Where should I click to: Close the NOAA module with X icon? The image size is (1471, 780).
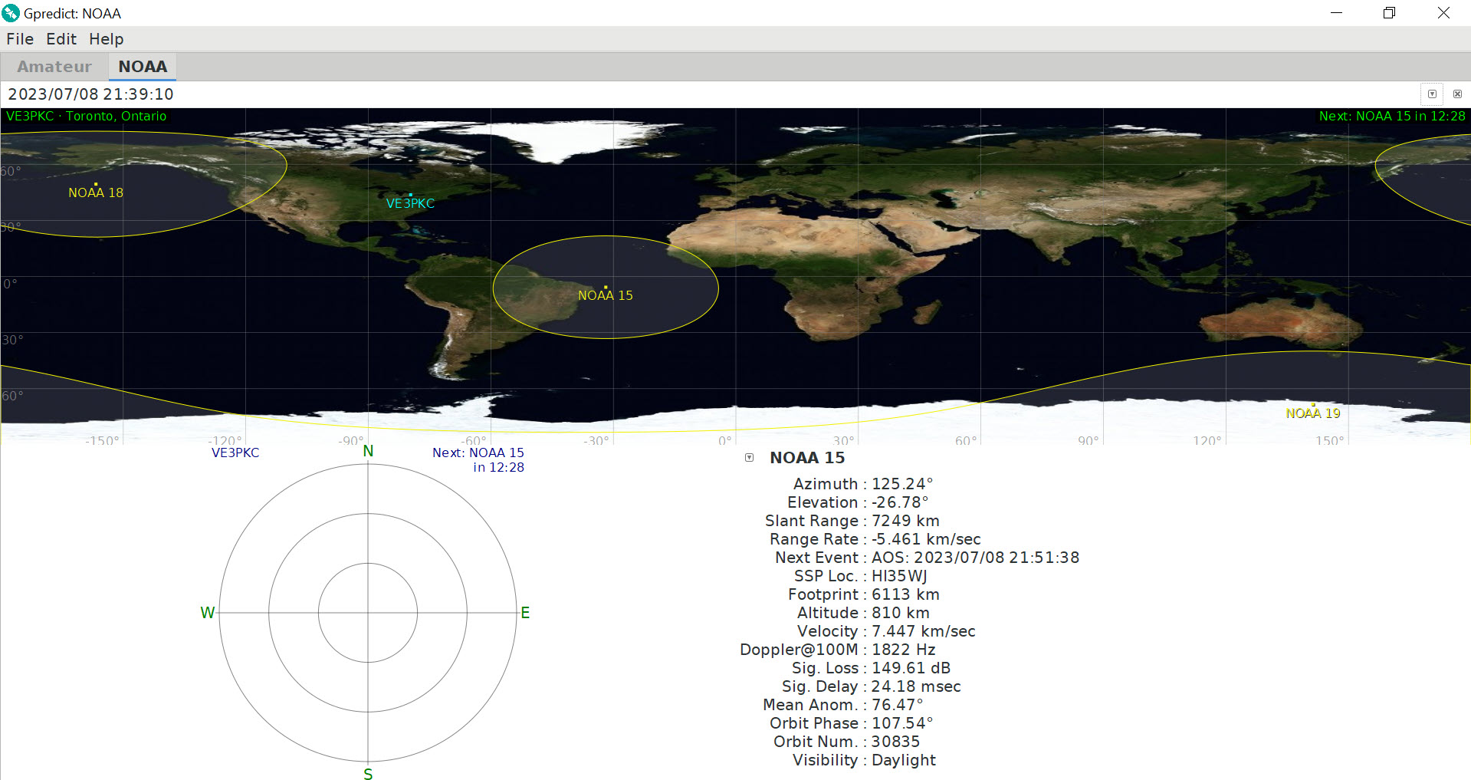point(1457,94)
